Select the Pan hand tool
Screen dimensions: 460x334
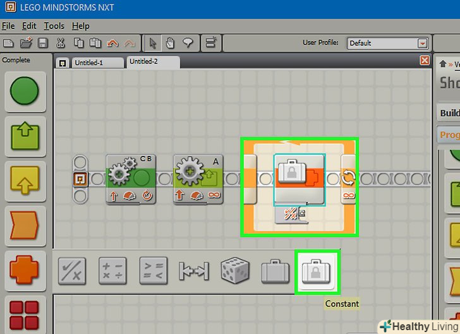pos(170,44)
